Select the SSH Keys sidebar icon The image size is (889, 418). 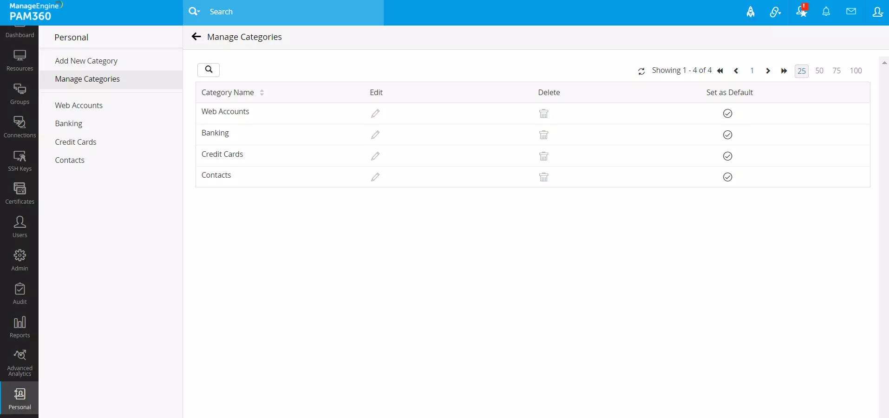(x=20, y=161)
